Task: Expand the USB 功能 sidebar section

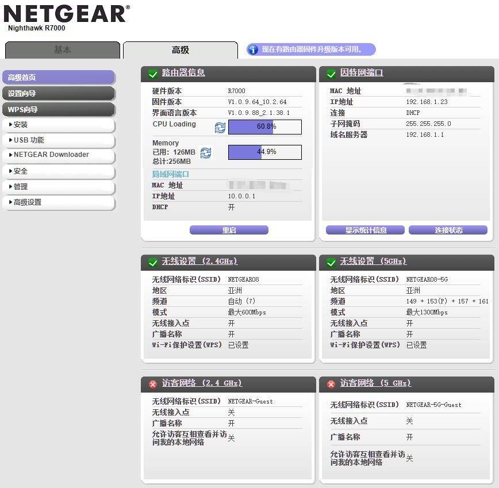Action: (x=59, y=140)
